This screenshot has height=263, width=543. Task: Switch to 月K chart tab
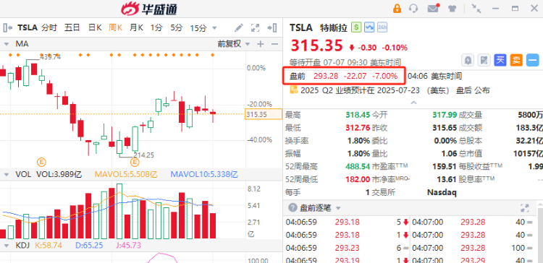coord(136,27)
